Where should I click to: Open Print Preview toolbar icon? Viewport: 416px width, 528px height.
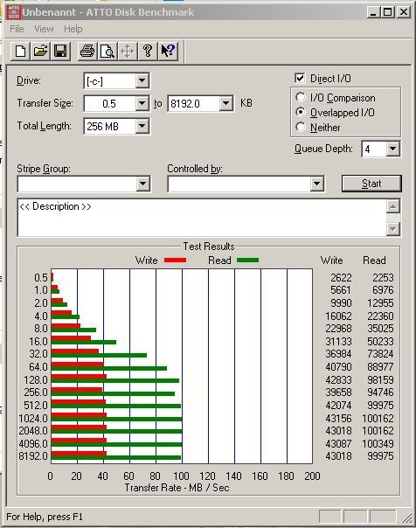coord(107,52)
